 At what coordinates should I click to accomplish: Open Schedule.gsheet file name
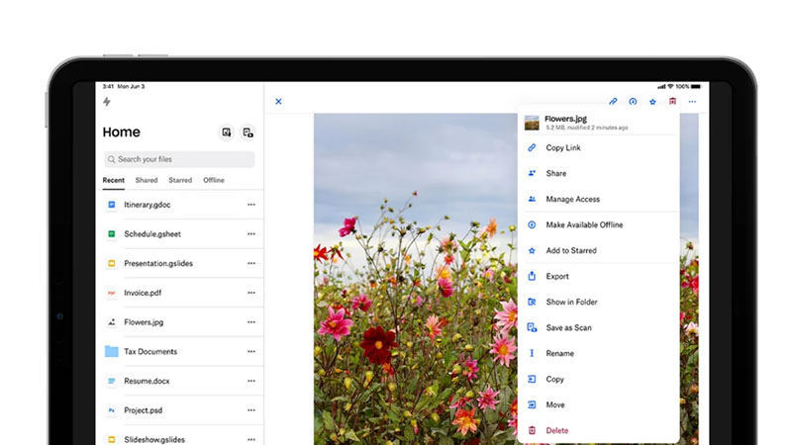pyautogui.click(x=152, y=233)
